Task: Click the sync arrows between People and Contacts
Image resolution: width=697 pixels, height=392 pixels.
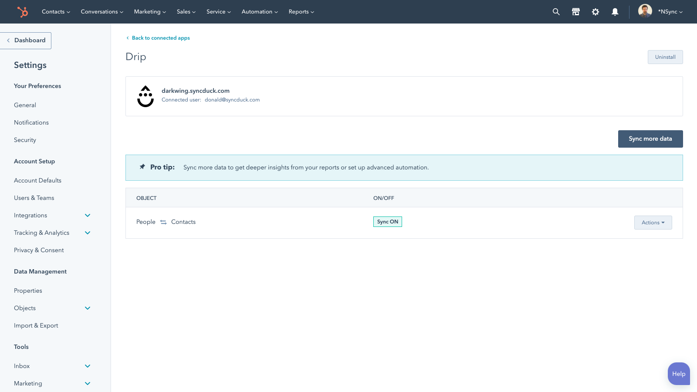Action: [163, 222]
